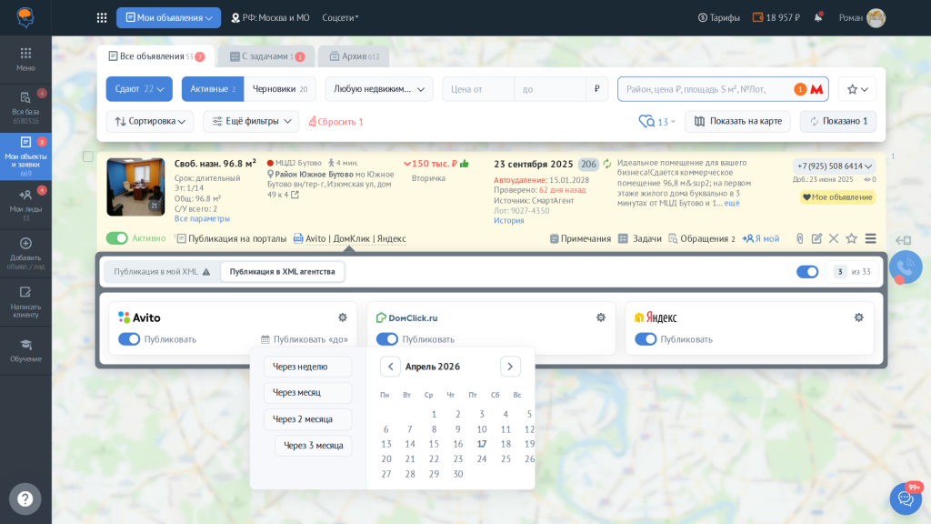
Task: Open the Ещё фильтры dropdown
Action: tap(250, 121)
